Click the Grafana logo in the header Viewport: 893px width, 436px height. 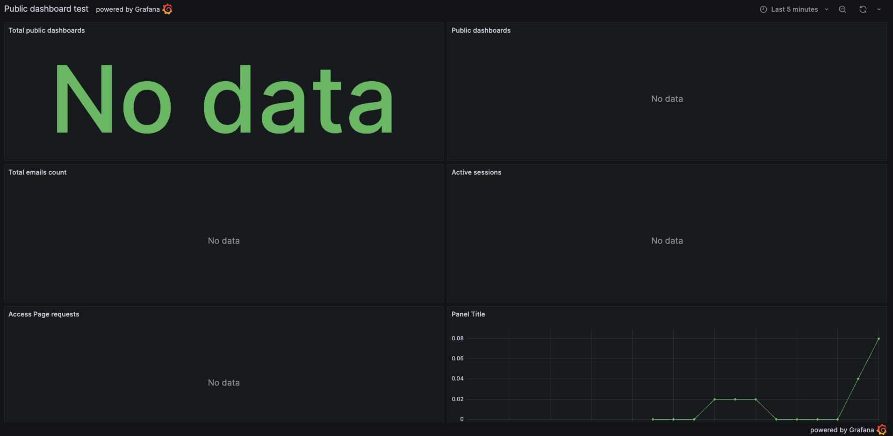pos(166,9)
